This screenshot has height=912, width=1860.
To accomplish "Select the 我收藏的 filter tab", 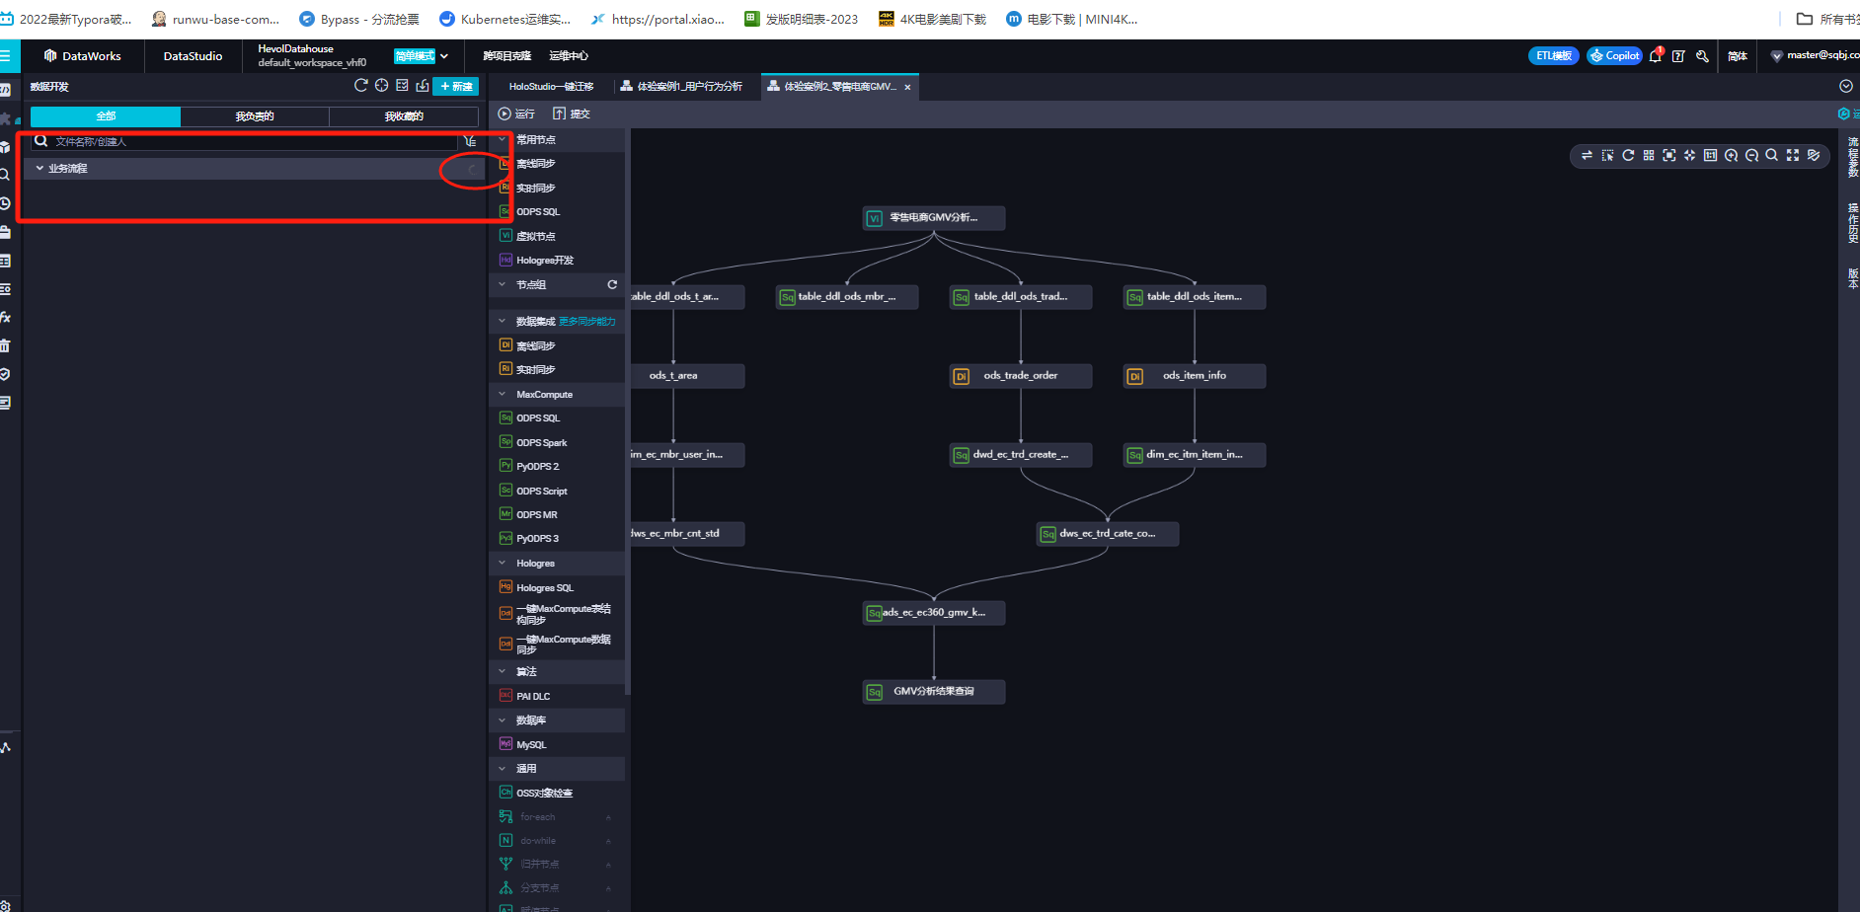I will click(404, 116).
